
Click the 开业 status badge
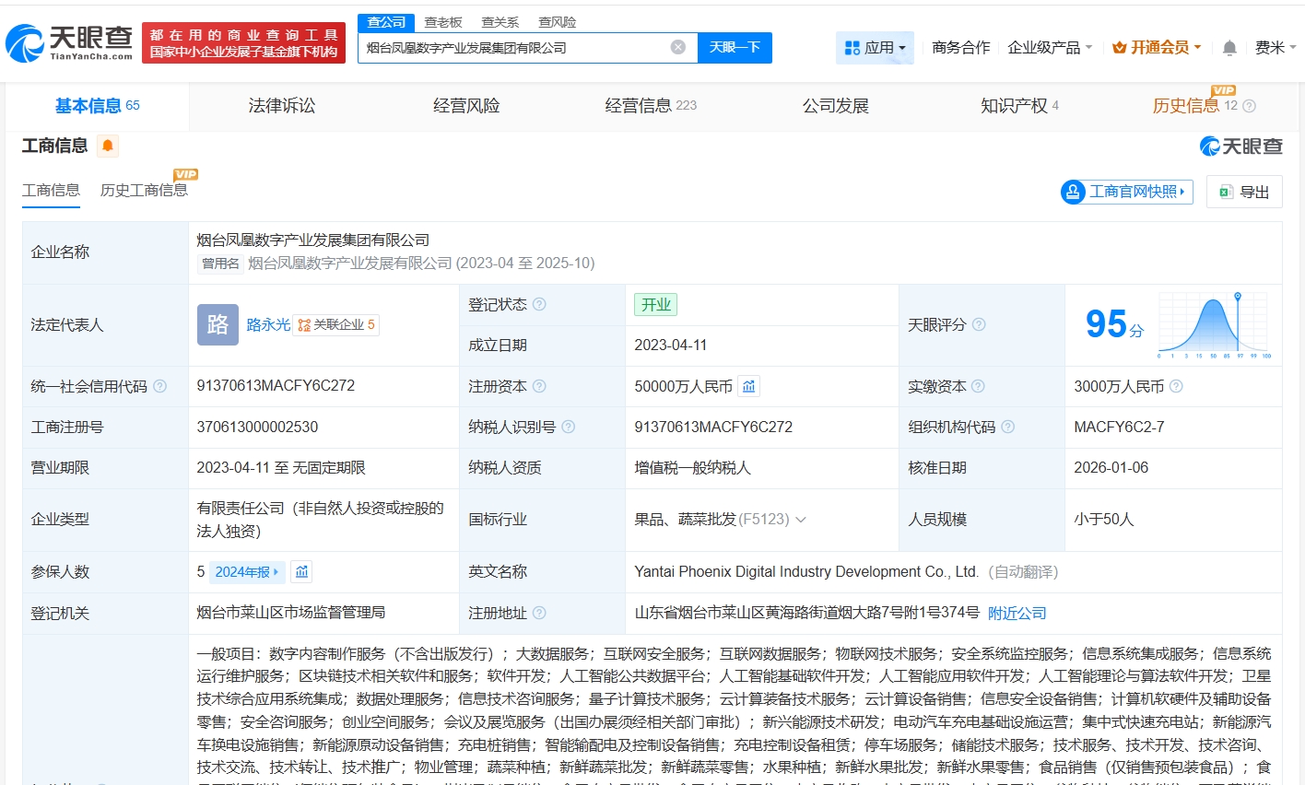[x=656, y=304]
